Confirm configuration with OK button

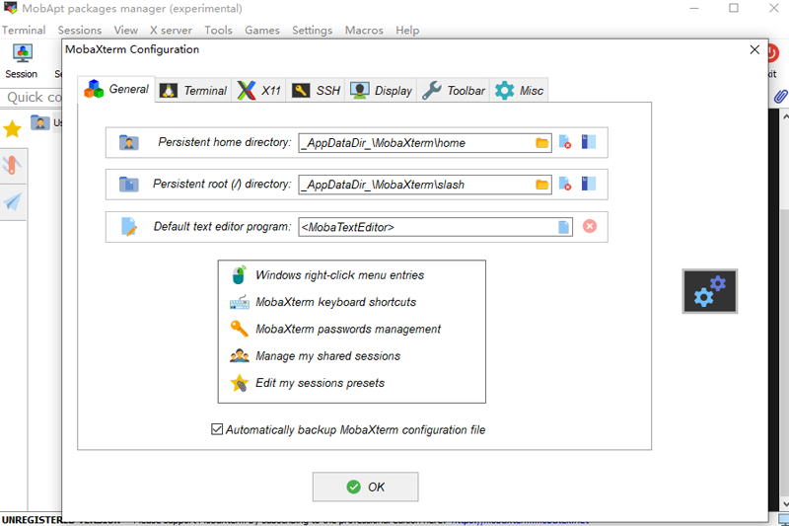pyautogui.click(x=365, y=487)
